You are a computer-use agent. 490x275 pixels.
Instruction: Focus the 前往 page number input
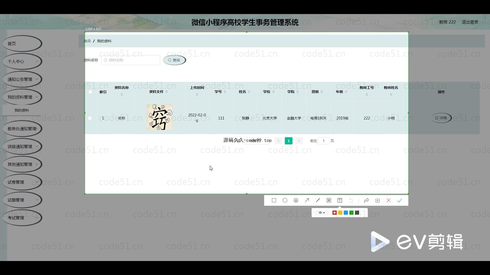[324, 141]
